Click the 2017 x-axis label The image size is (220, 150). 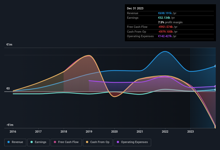(x=38, y=132)
